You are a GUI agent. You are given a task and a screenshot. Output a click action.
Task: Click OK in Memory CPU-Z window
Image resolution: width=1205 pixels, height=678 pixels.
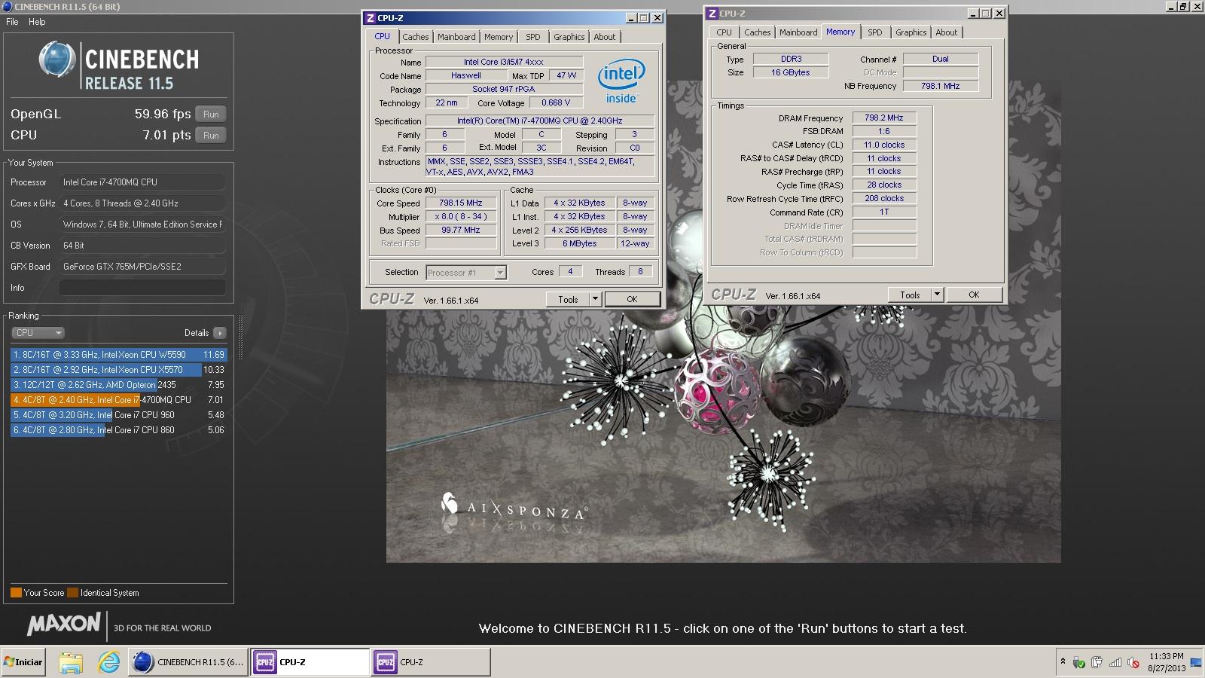[x=974, y=295]
